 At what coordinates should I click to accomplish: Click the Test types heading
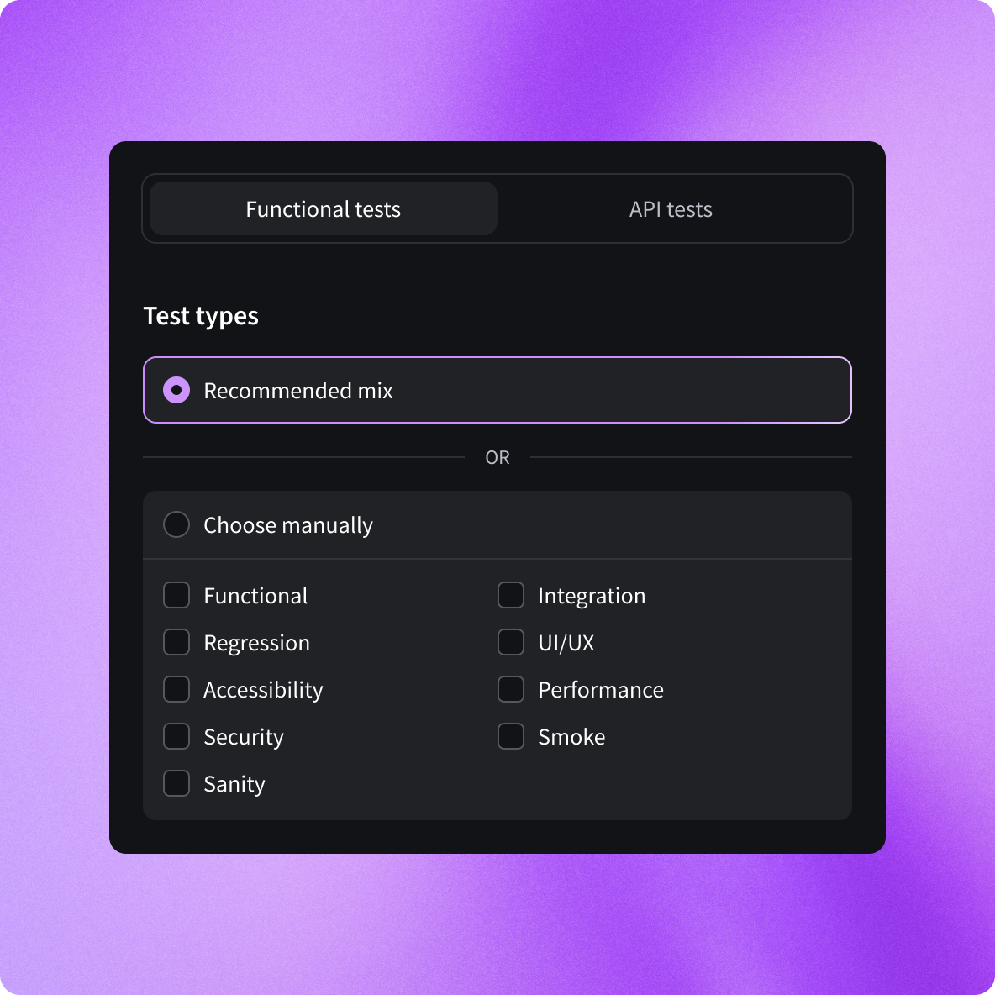[x=201, y=315]
